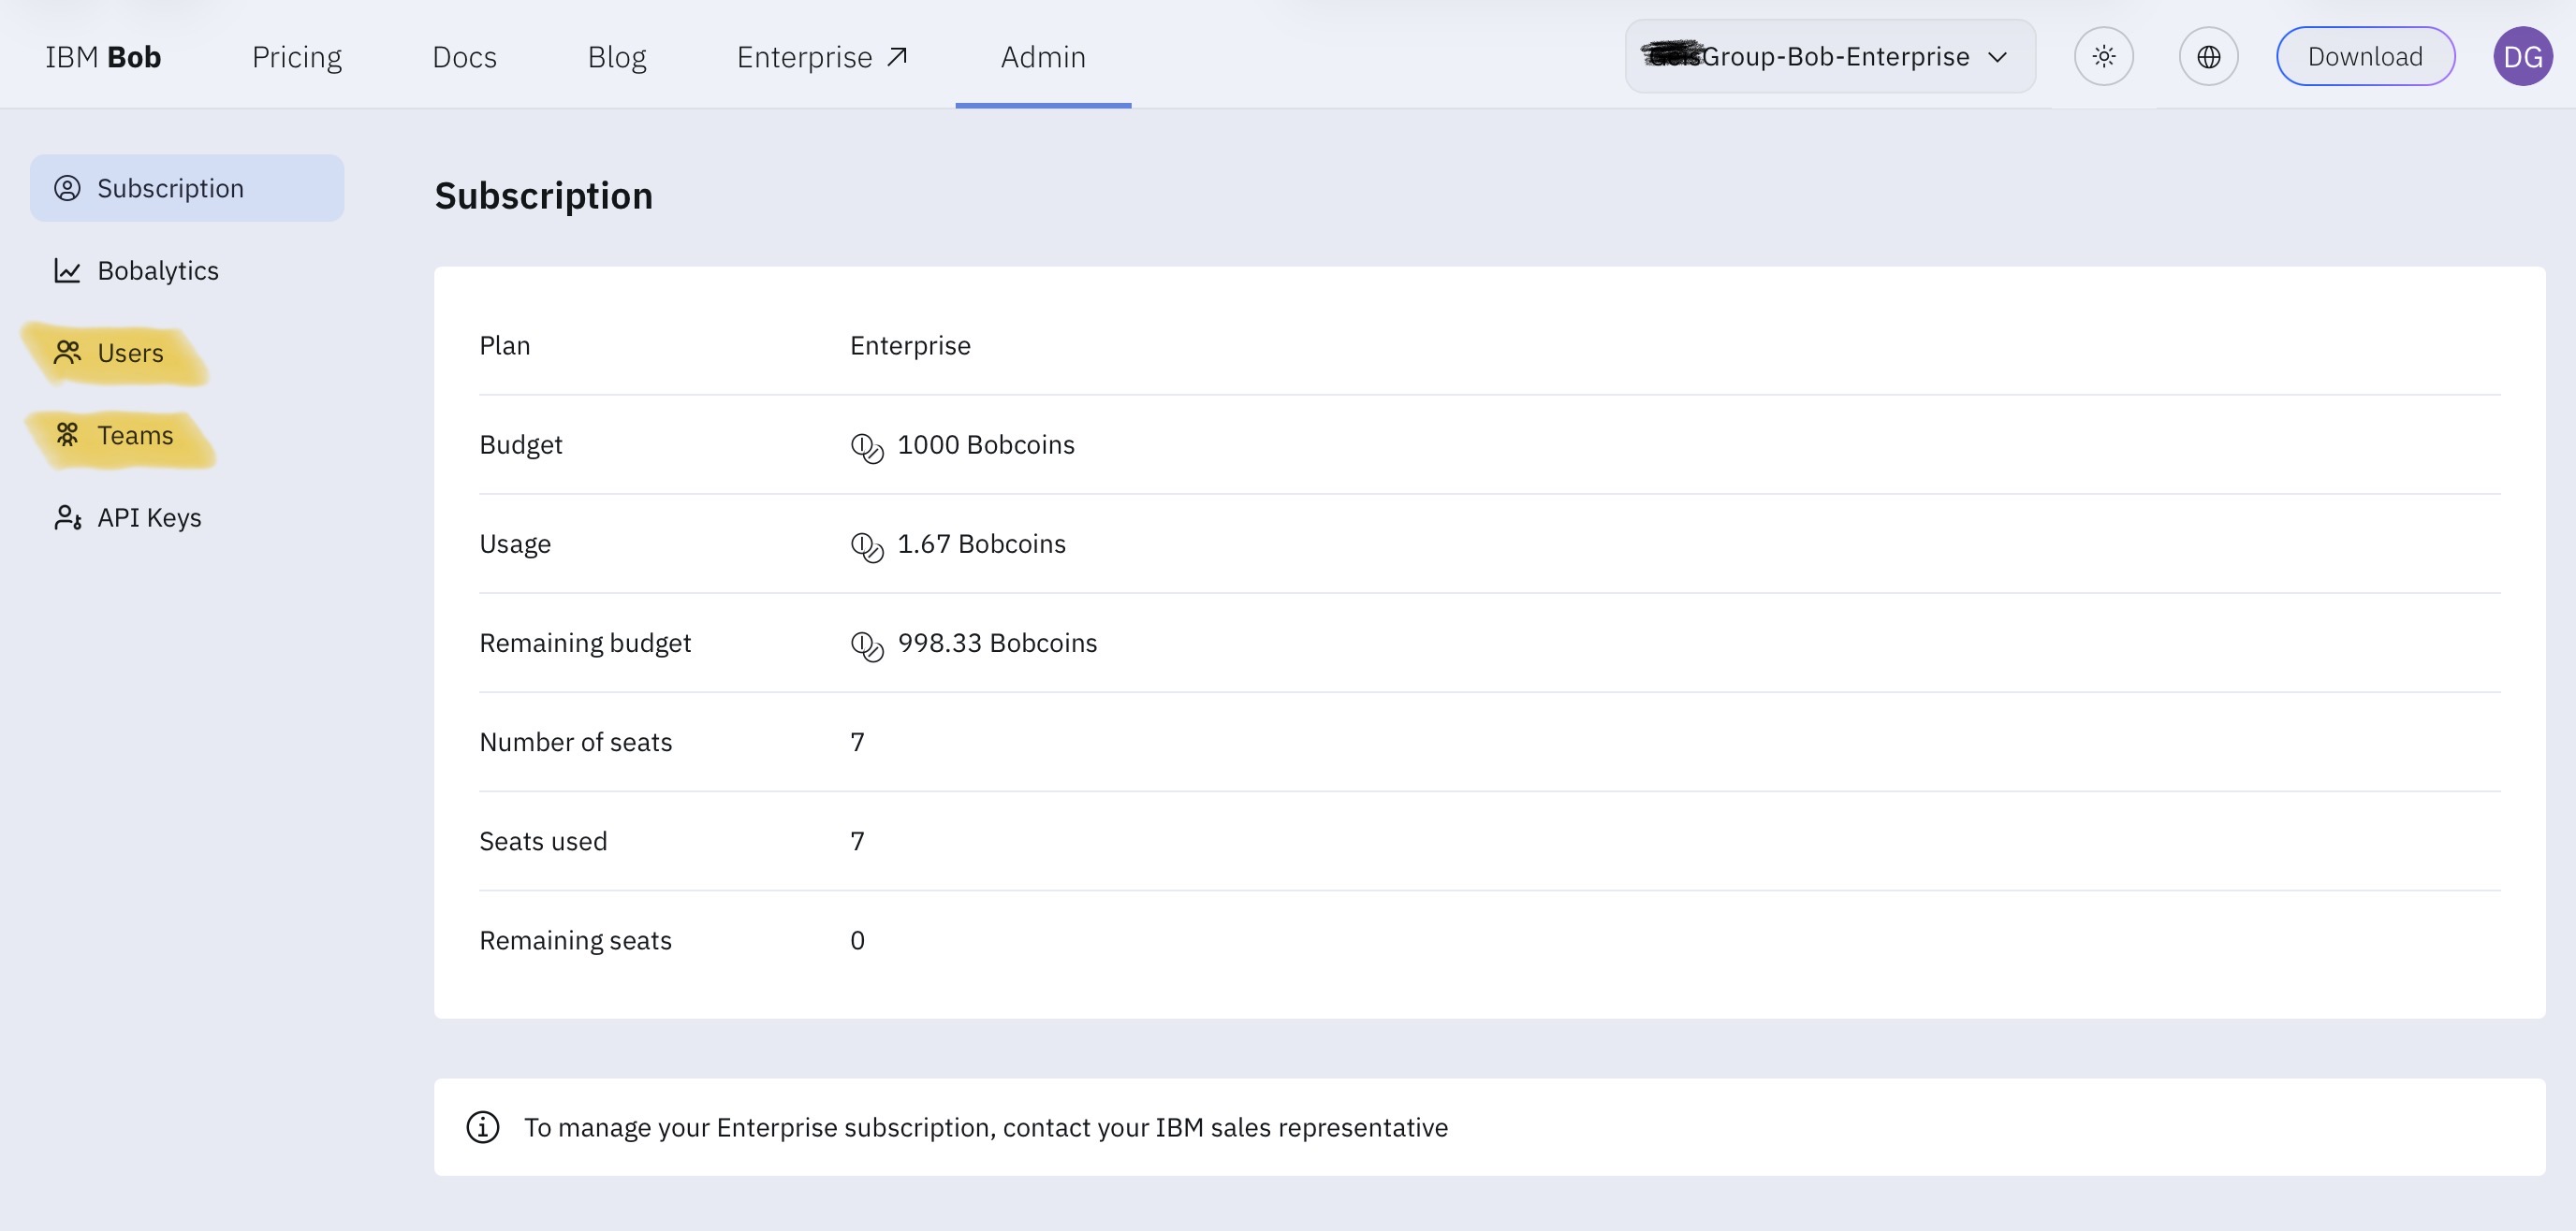Click the Users people icon
Image resolution: width=2576 pixels, height=1231 pixels.
click(67, 353)
